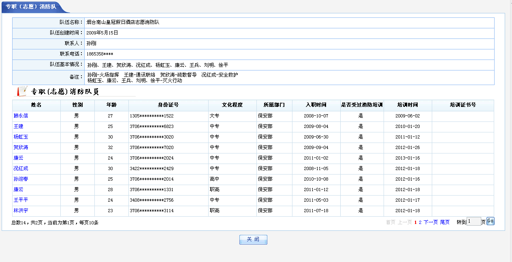Viewport: 512px width, 262px height.
Task: Open the 康云 link in the age 24 row
Action: pos(18,158)
